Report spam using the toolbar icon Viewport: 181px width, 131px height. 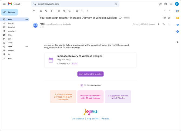(x=46, y=11)
